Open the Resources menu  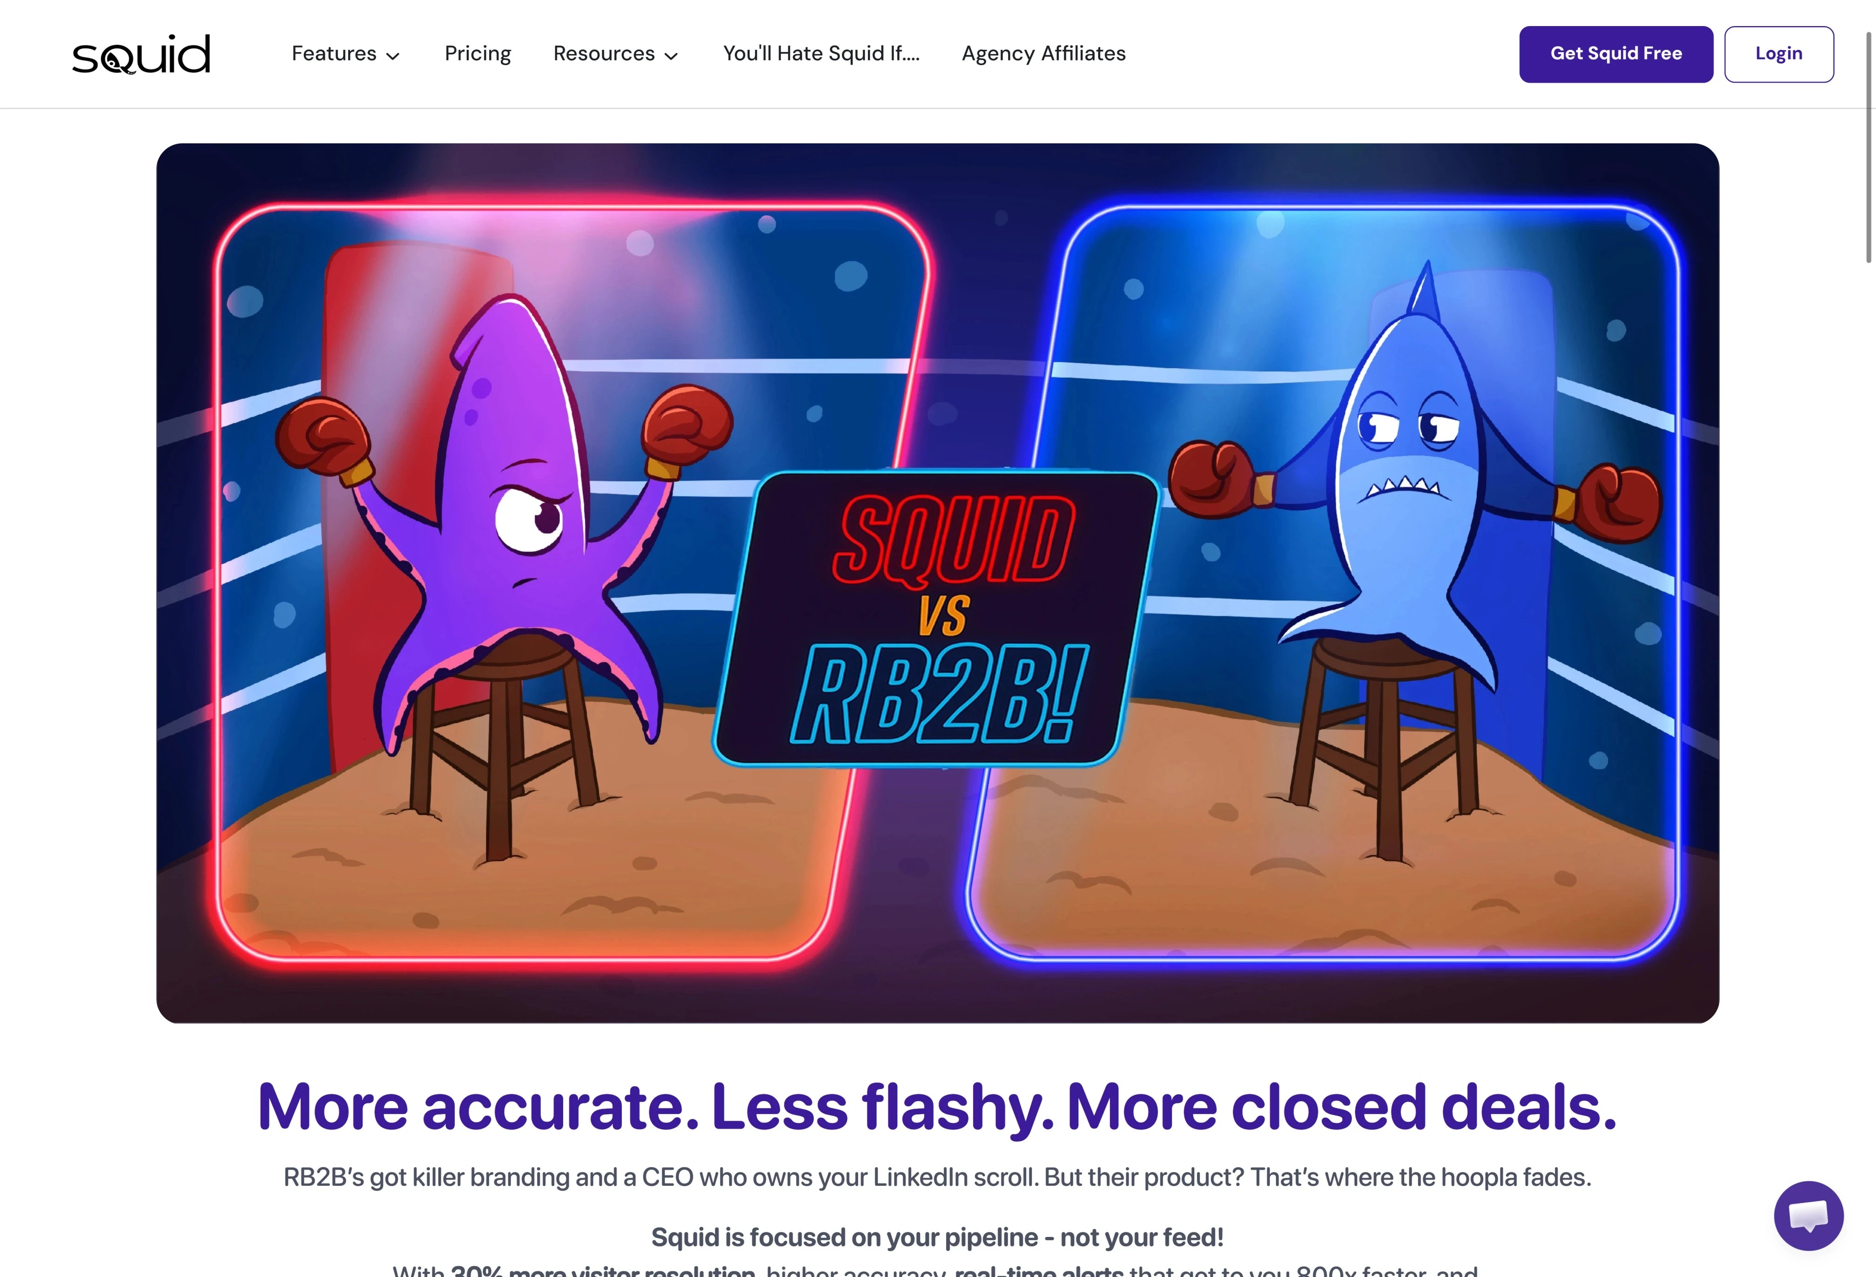tap(615, 54)
